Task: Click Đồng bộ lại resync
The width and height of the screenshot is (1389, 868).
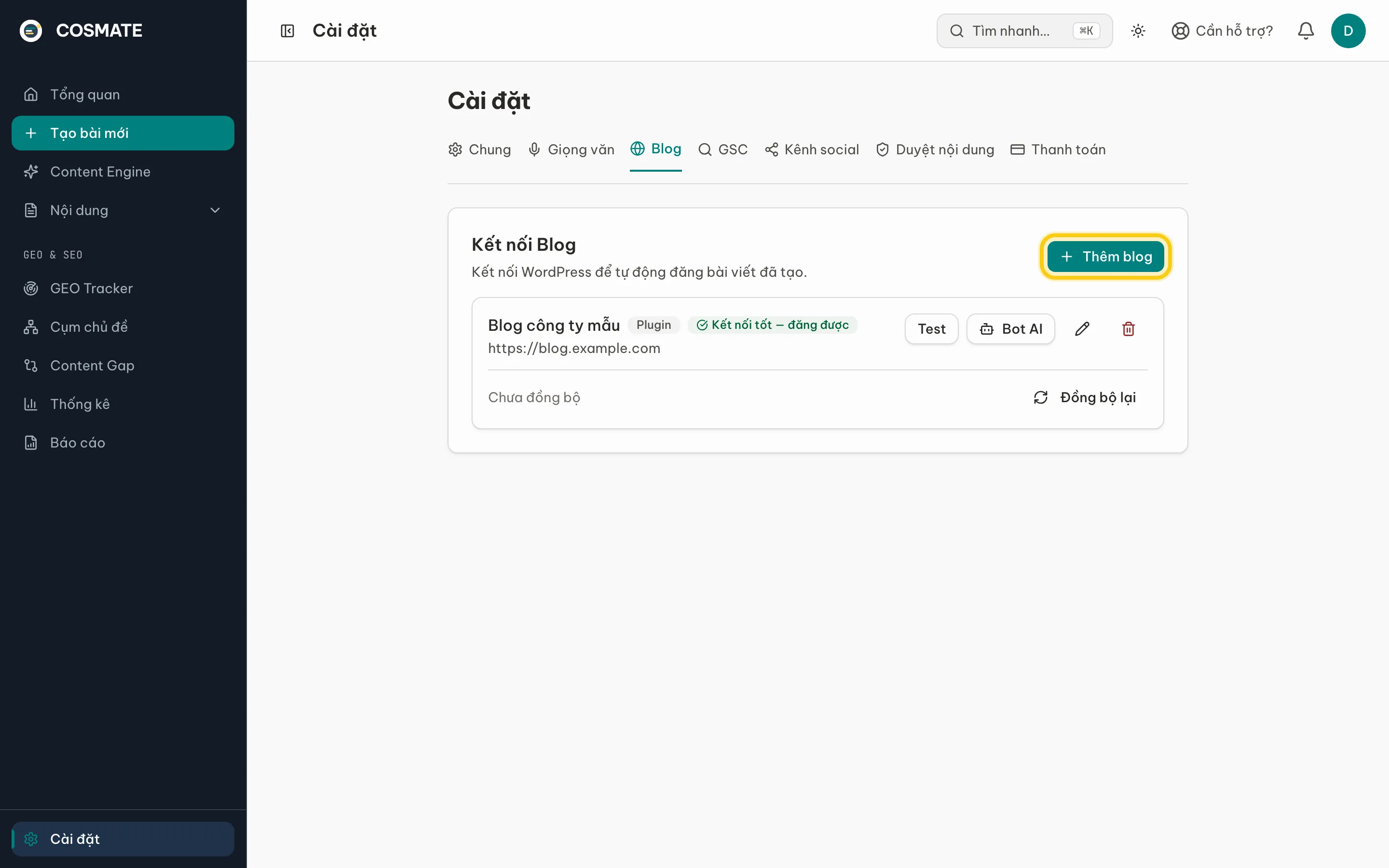Action: coord(1084,397)
